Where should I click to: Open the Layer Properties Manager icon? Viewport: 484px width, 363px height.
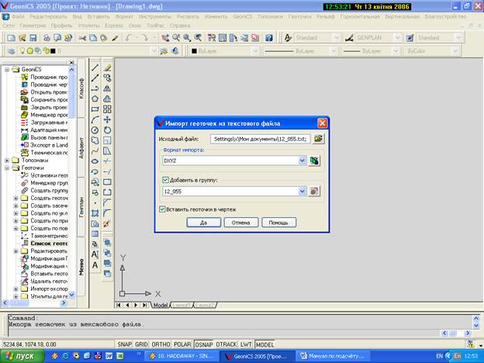pyautogui.click(x=12, y=51)
